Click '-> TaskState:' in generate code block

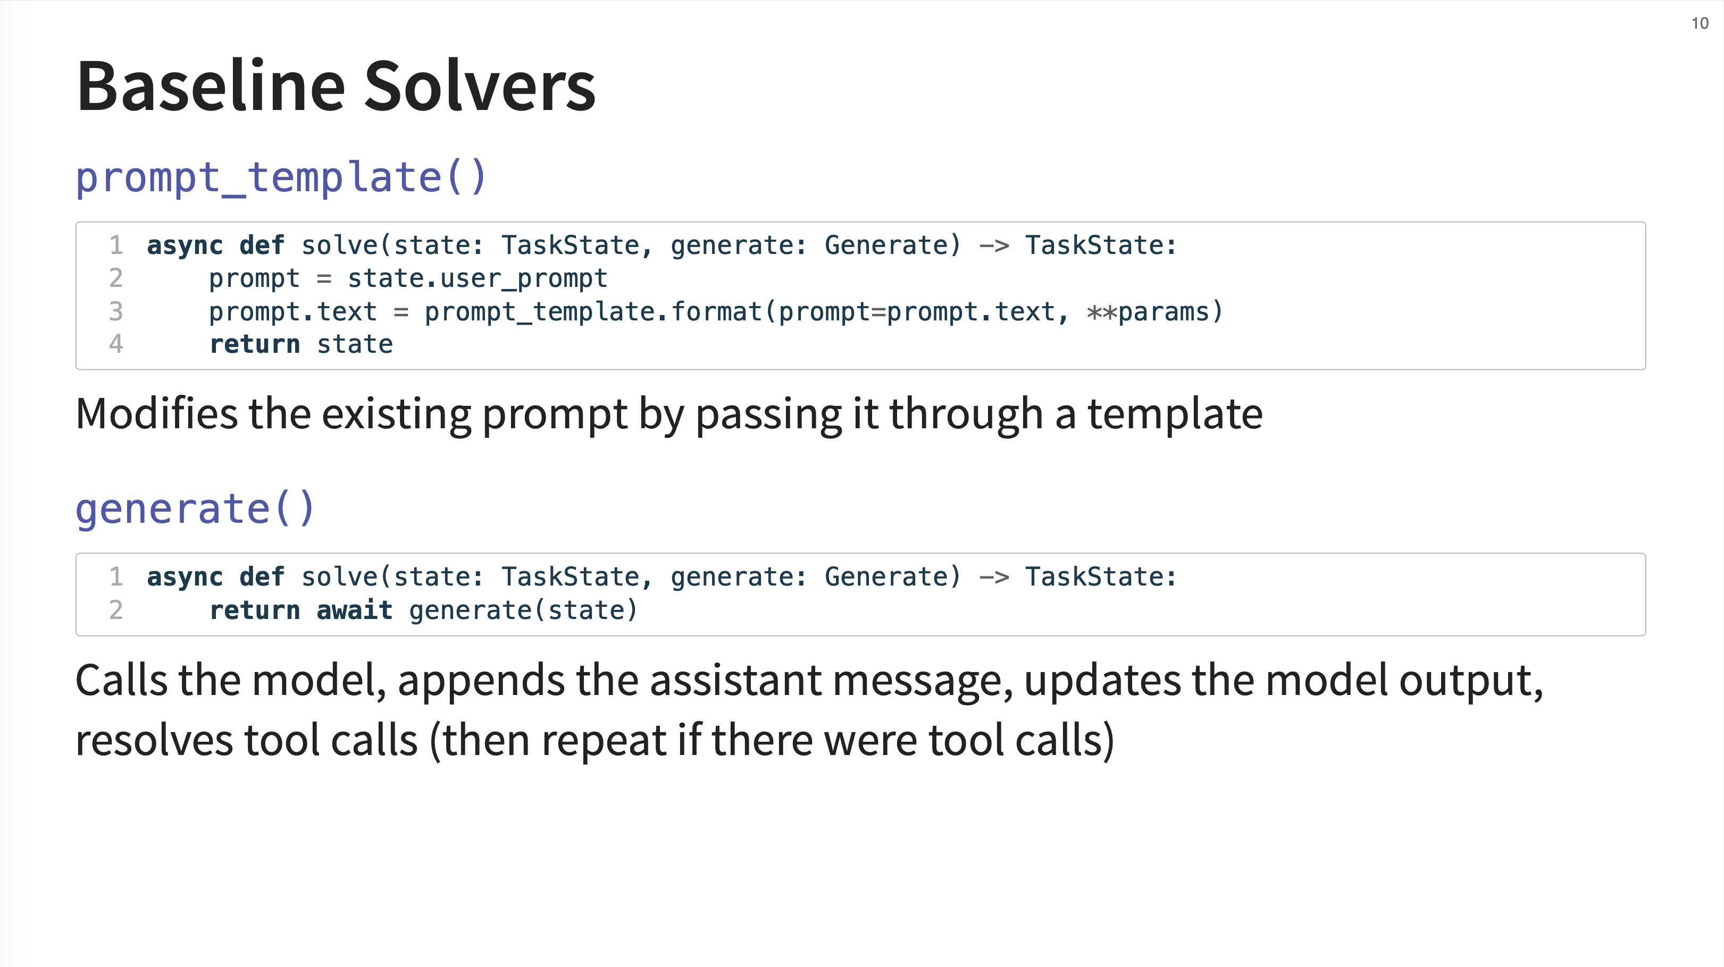(1077, 576)
